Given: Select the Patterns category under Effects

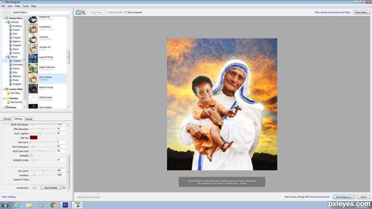Looking at the screenshot, I should click(x=17, y=76).
